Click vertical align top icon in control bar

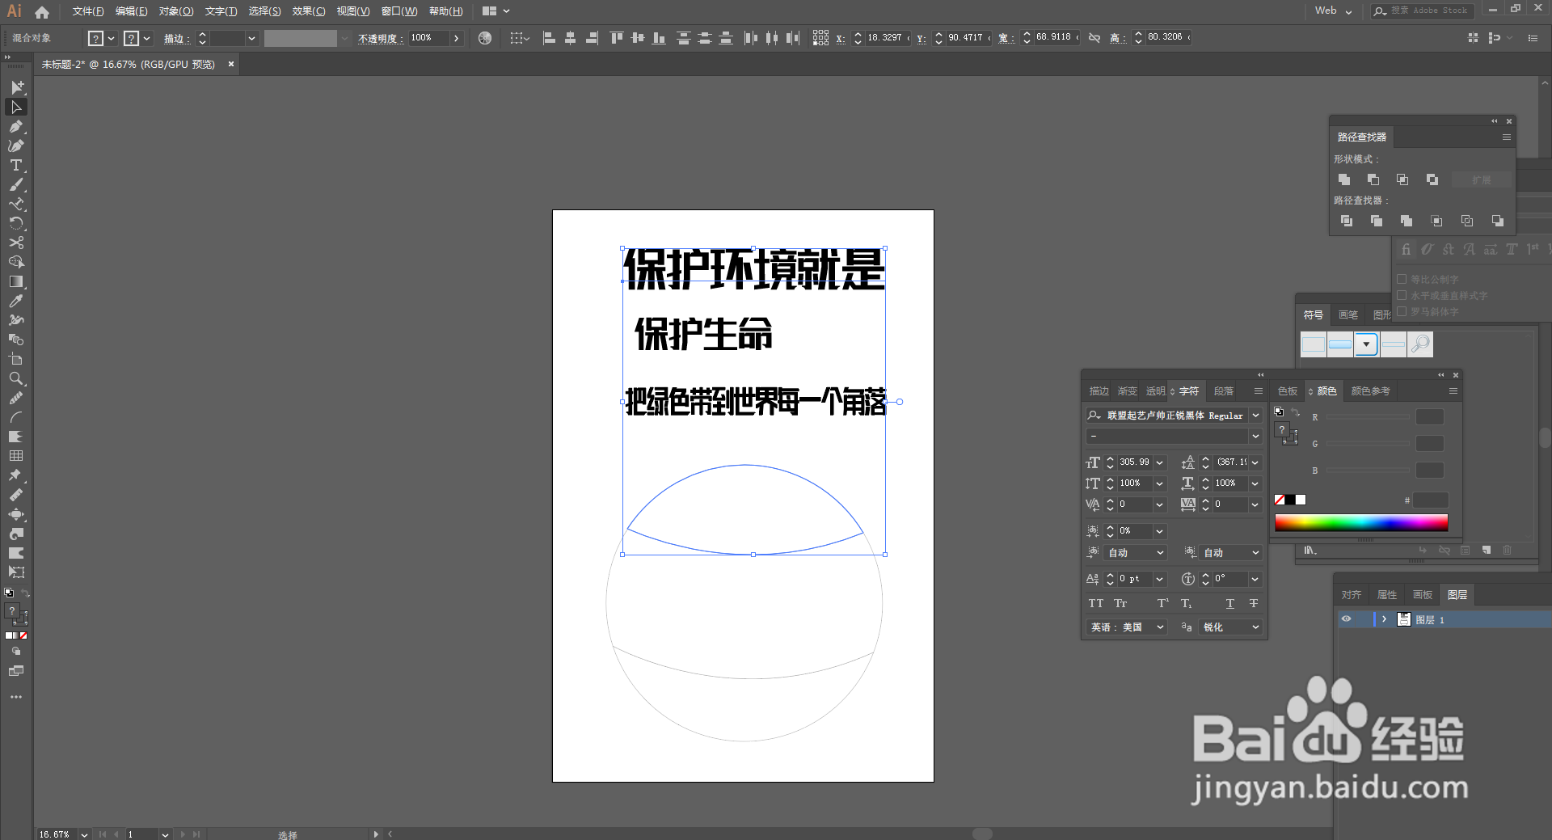pyautogui.click(x=617, y=38)
